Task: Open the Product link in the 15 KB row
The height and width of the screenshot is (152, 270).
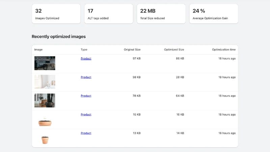Action: click(86, 115)
